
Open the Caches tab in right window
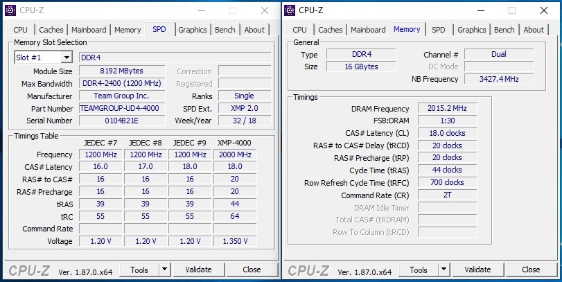tap(330, 30)
